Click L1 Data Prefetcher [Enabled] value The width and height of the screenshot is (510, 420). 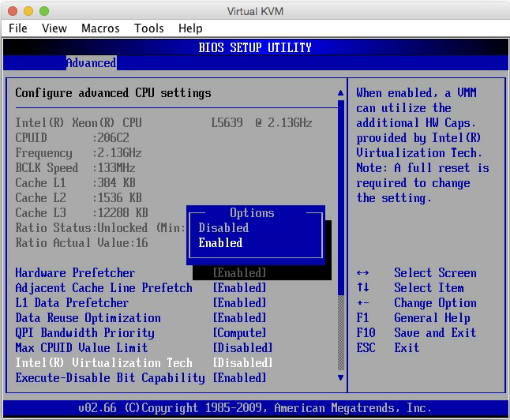(x=239, y=302)
